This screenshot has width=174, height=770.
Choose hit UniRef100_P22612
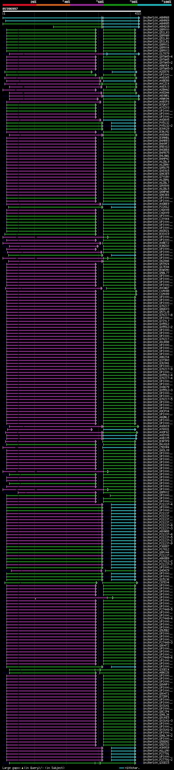coord(156,207)
